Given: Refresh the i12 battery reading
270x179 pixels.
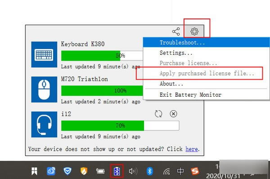Looking at the screenshot, I should 158,114.
